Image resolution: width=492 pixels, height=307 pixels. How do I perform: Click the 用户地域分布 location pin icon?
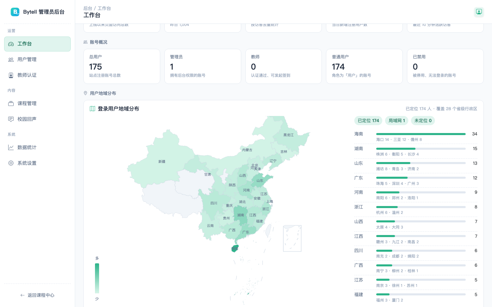[x=85, y=93]
